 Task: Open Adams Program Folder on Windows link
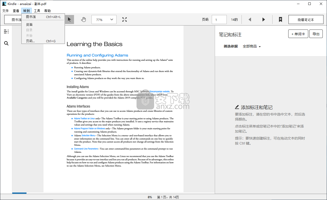click(x=89, y=128)
